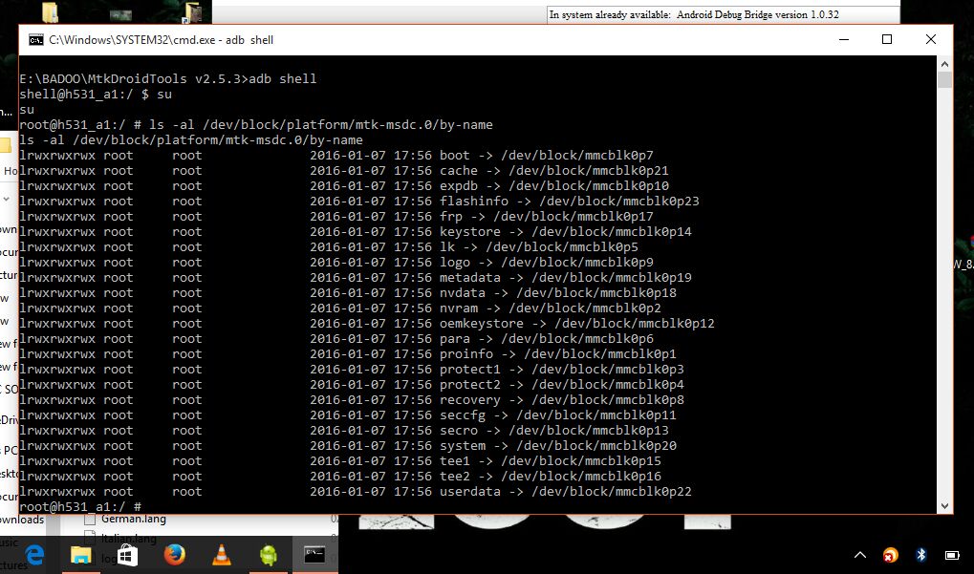Maximize the adb shell cmd window
The height and width of the screenshot is (574, 974).
(887, 40)
